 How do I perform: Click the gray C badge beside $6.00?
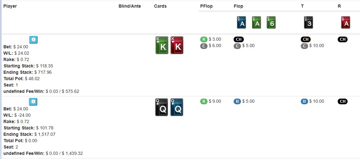tap(204, 46)
